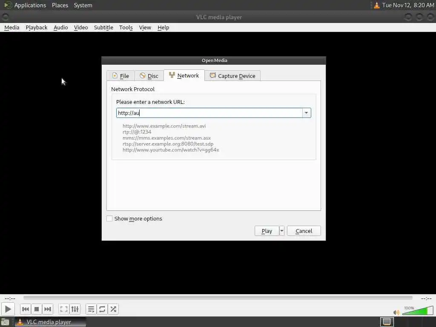The image size is (436, 327).
Task: Click the show desktop icon in taskbar
Action: [x=5, y=322]
